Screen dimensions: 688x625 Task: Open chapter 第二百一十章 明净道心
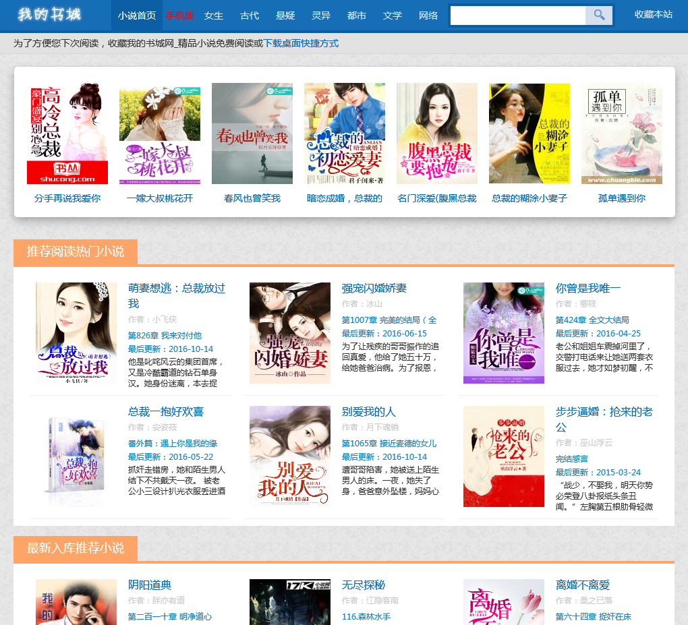click(170, 617)
